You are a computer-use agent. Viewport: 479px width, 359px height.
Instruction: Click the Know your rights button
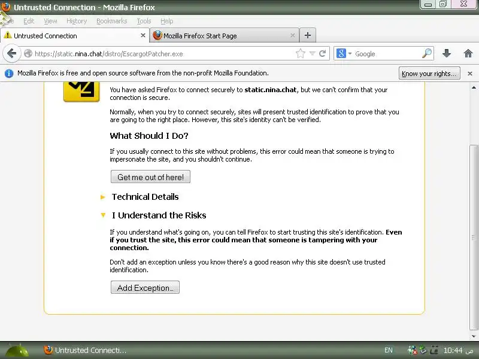point(429,74)
